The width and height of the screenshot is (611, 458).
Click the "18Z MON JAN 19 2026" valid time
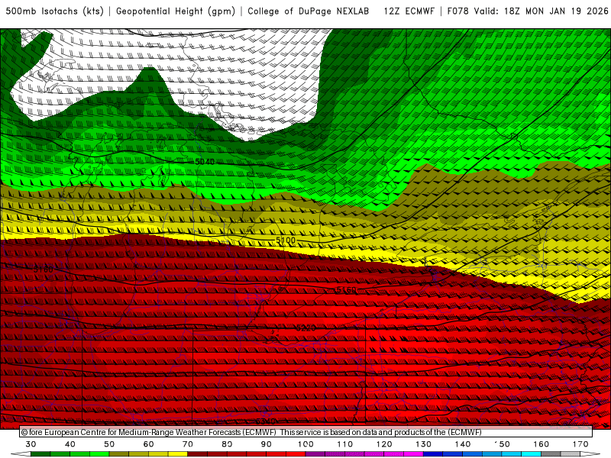[x=556, y=11]
